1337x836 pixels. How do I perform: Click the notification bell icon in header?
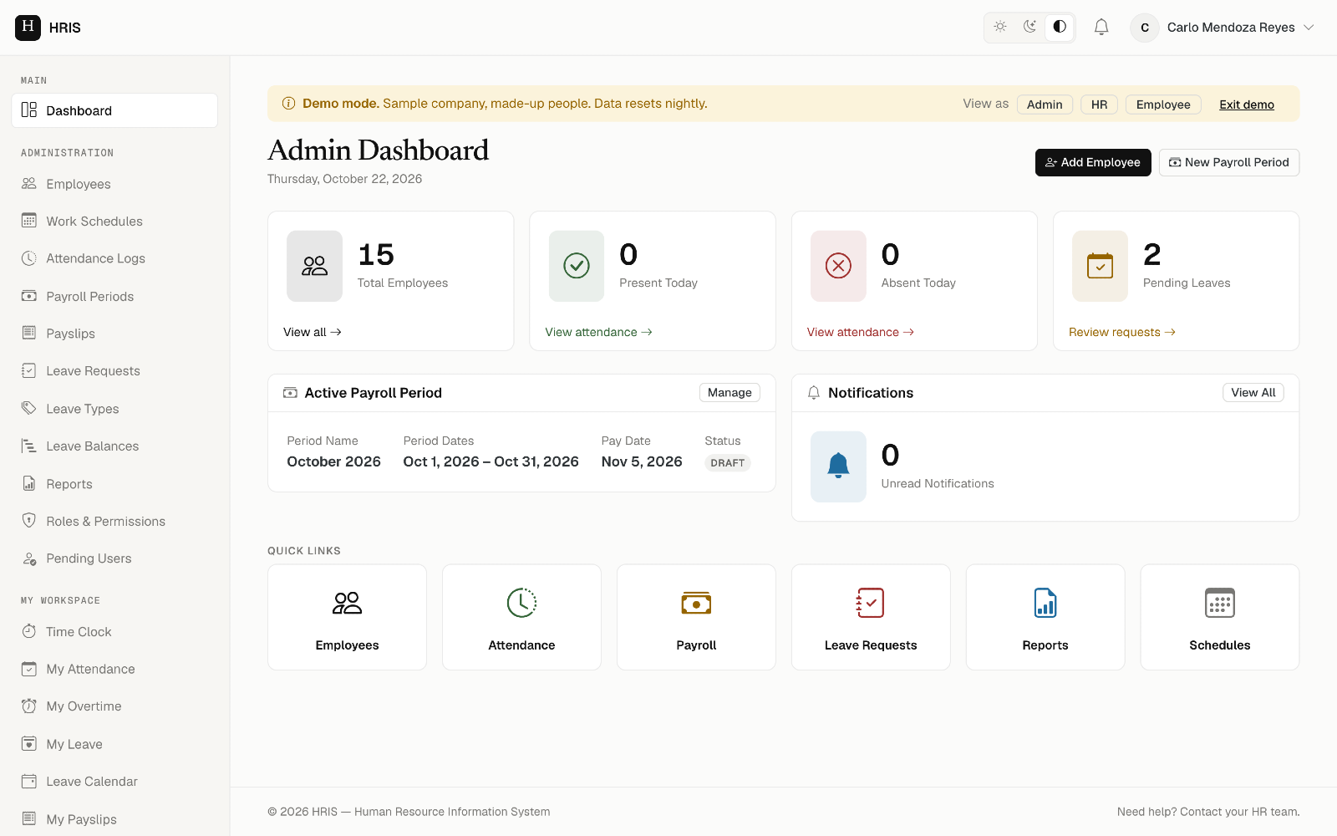tap(1101, 28)
